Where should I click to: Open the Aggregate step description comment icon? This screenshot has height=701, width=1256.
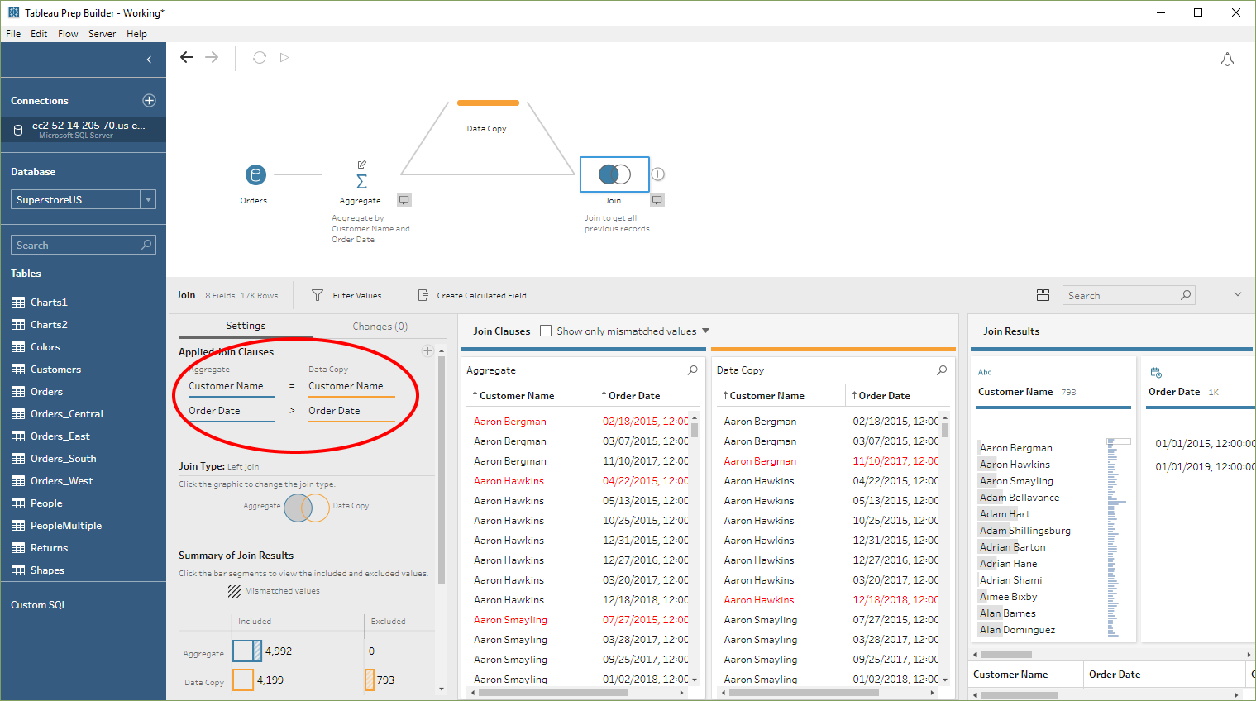click(404, 200)
